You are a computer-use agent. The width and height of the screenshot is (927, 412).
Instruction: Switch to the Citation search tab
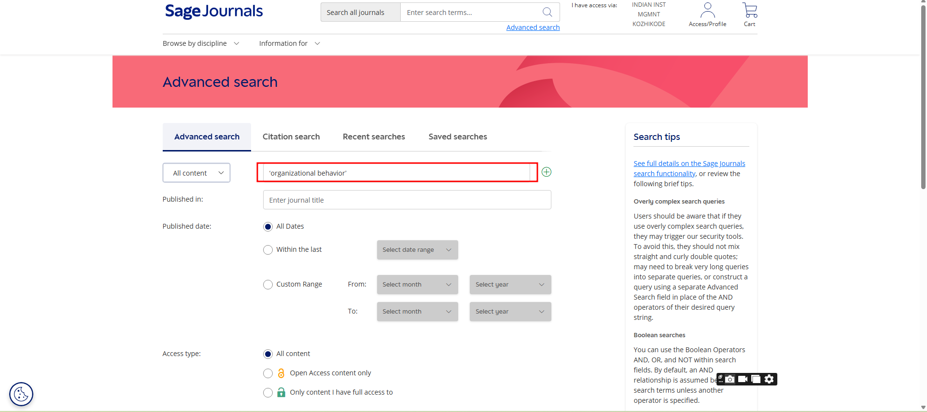(x=291, y=137)
